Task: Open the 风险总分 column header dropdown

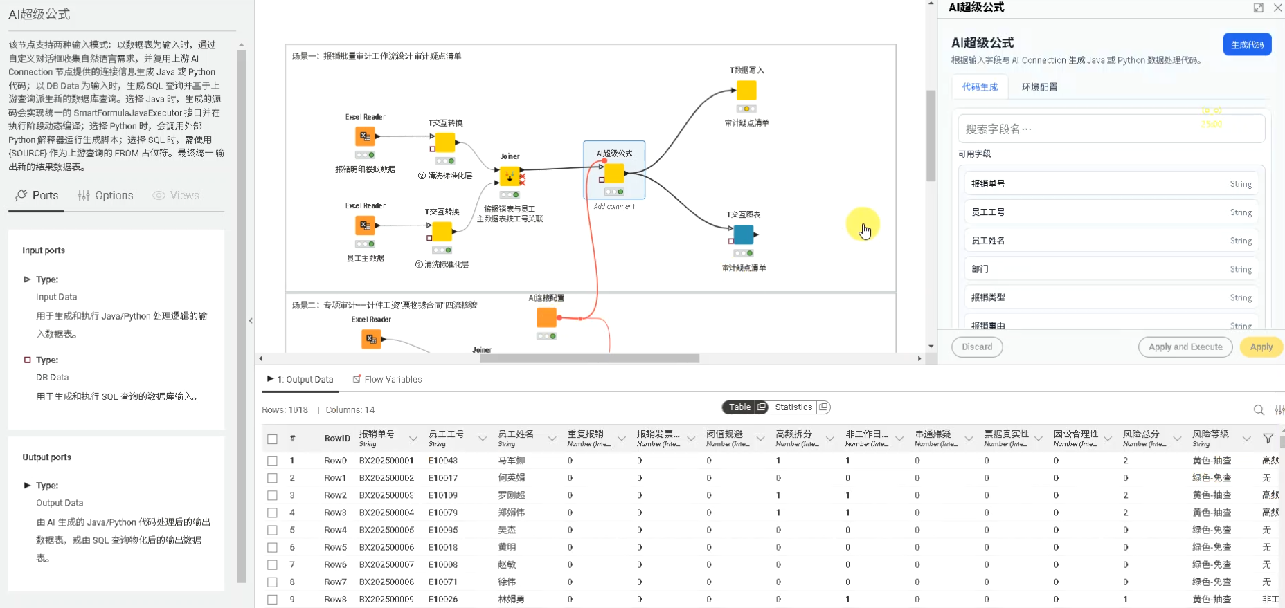Action: 1177,439
